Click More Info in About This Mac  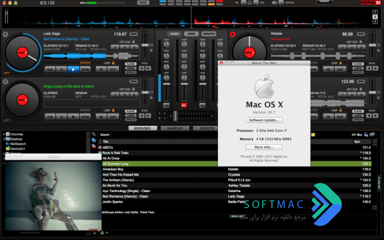pyautogui.click(x=264, y=147)
